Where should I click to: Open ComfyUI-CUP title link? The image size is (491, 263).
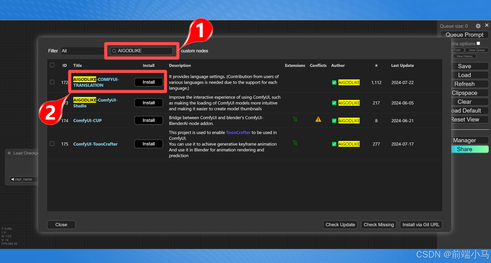[87, 121]
